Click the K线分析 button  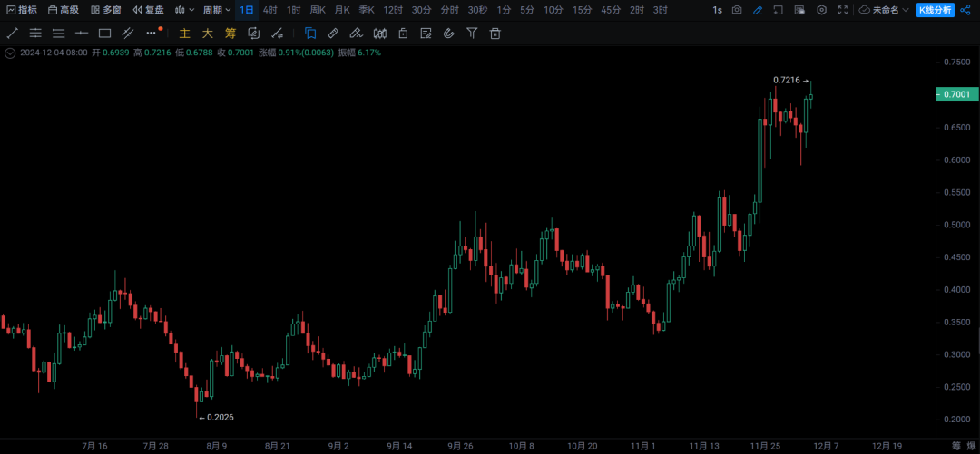[x=935, y=10]
